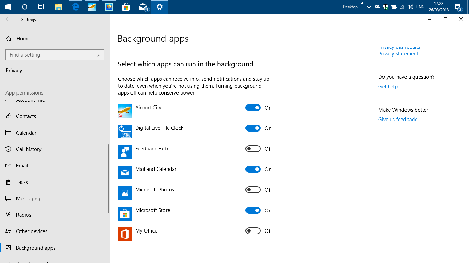
Task: Open Email privacy settings
Action: click(55, 166)
